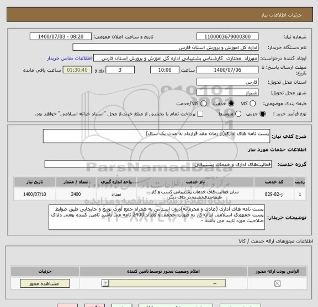The height and width of the screenshot is (307, 318).
Task: Click the تعداد / مقدار column header
Action: [76, 182]
